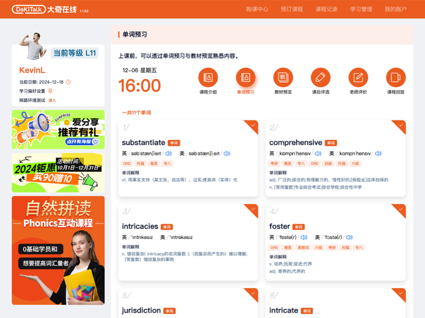Play US pronunciation of comprehensive
Viewport: 425px width, 318px height.
pyautogui.click(x=378, y=154)
